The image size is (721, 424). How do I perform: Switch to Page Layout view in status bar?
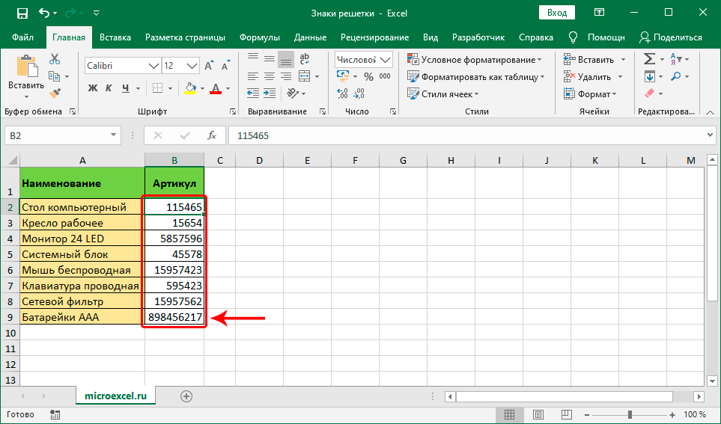538,414
